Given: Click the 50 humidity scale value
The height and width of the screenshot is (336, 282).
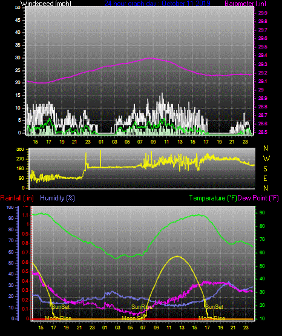Looking at the screenshot, I should (x=11, y=263).
